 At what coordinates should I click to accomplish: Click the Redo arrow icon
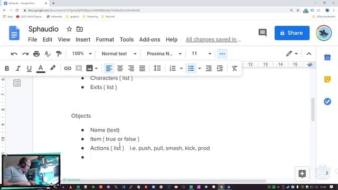tap(25, 54)
